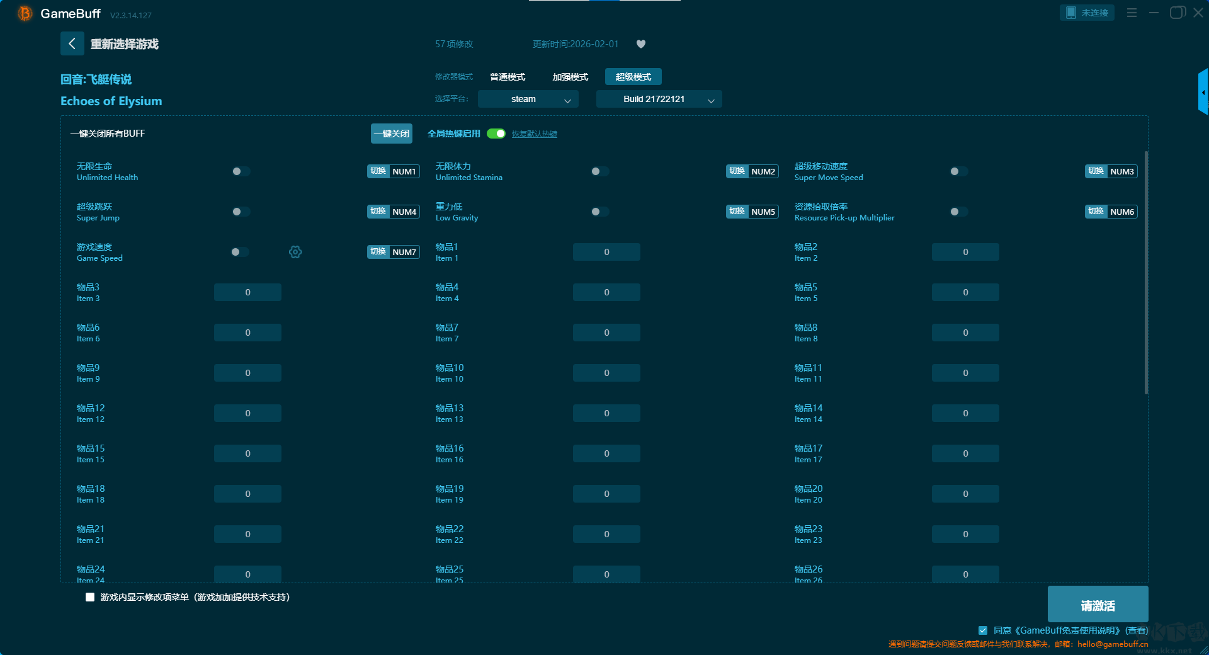The image size is (1209, 655).
Task: Enable Unlimited Health toggle
Action: tap(241, 171)
